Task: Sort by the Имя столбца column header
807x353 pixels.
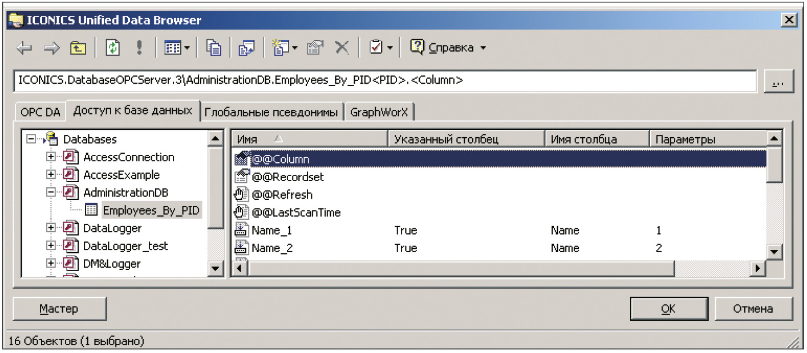Action: tap(597, 139)
